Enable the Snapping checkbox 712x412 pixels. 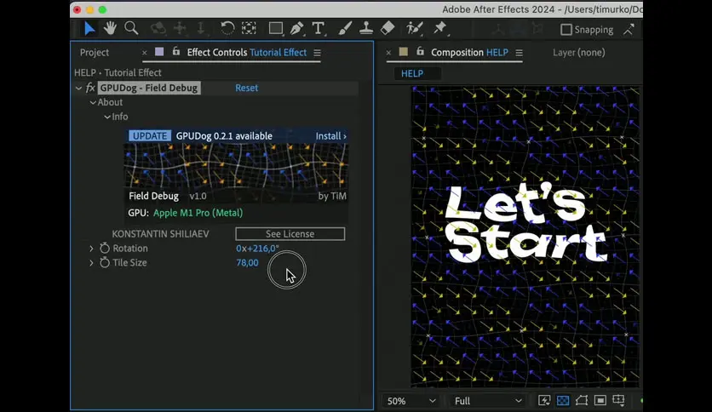566,30
